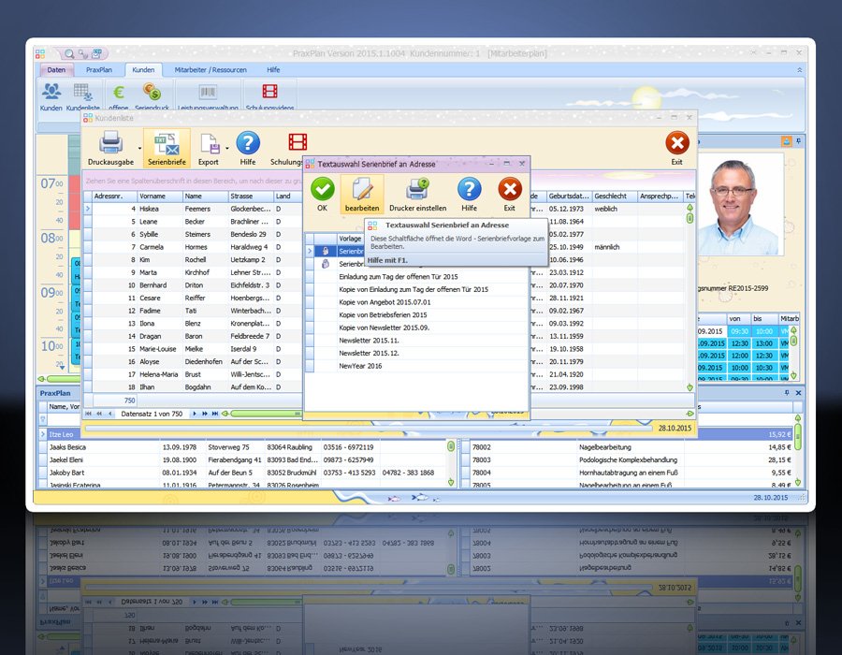Image resolution: width=842 pixels, height=655 pixels.
Task: Open the Mitarbeiter / Ressourcen tab
Action: 210,70
